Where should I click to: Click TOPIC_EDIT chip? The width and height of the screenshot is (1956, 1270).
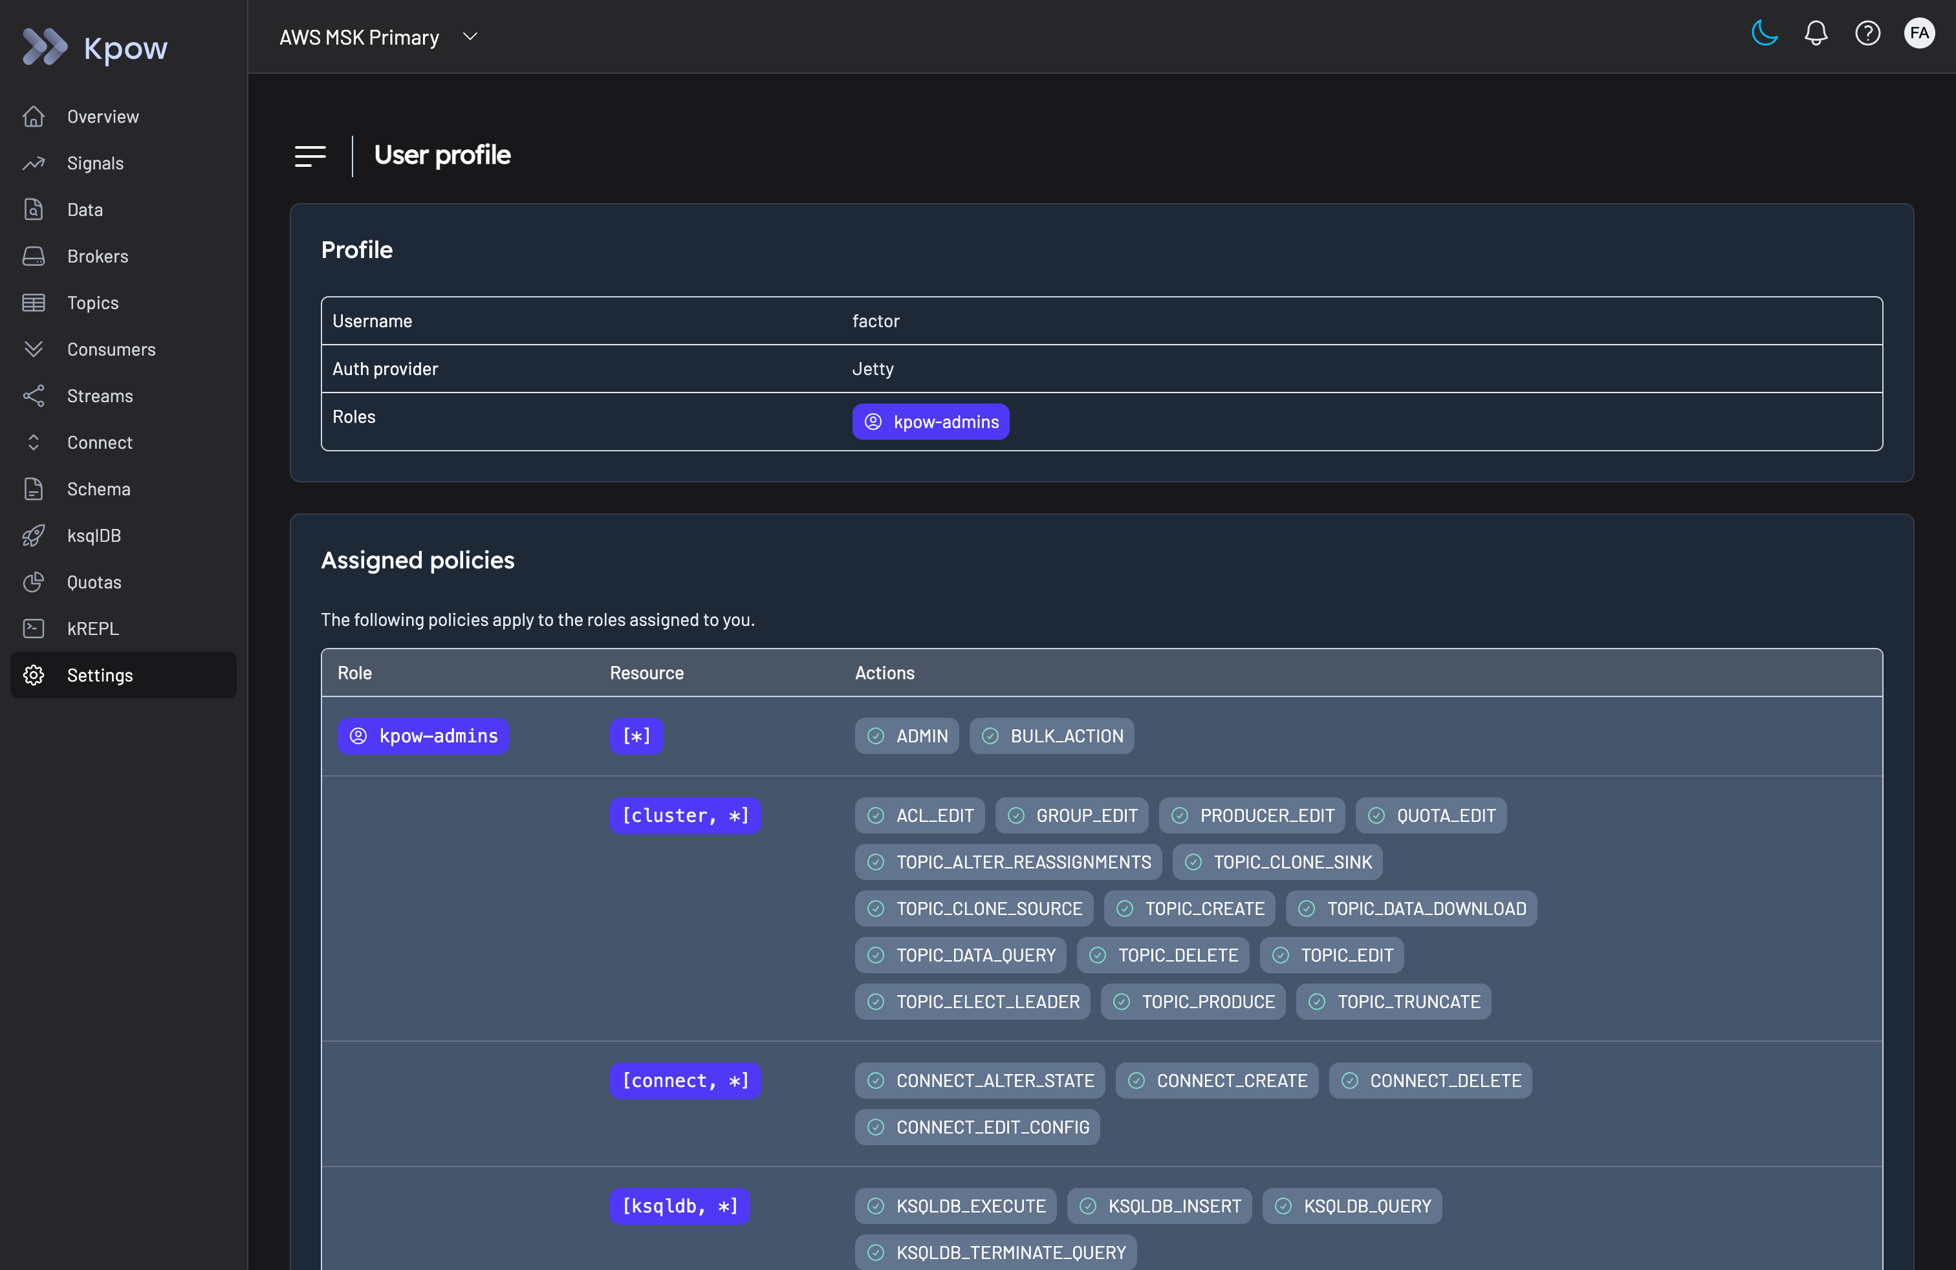point(1331,955)
